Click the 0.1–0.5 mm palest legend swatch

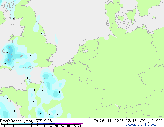click(4, 124)
